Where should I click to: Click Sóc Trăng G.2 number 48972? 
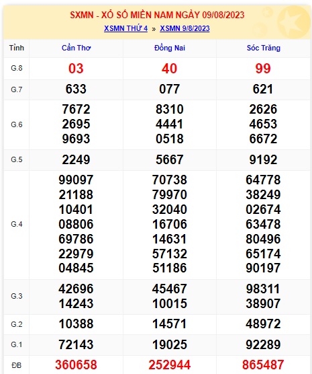point(263,324)
